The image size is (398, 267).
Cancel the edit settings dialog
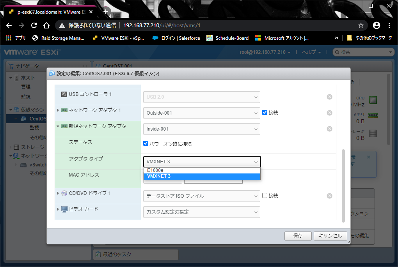click(330, 236)
